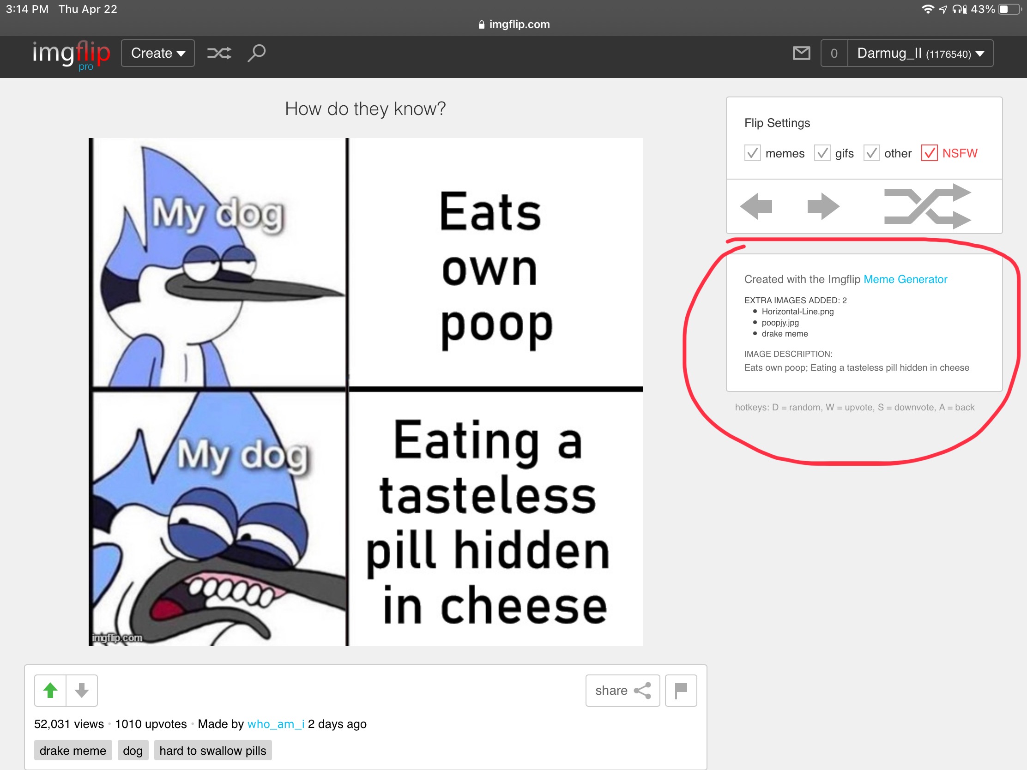Click the battery status icon
Image resolution: width=1027 pixels, height=770 pixels.
click(x=1011, y=9)
